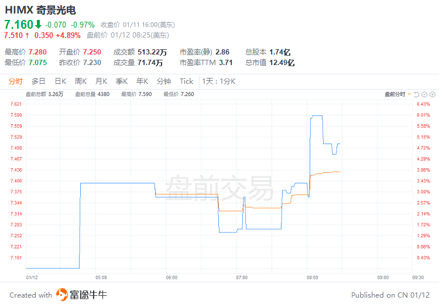Click the 1天 : 1分K period selector

coord(219,81)
